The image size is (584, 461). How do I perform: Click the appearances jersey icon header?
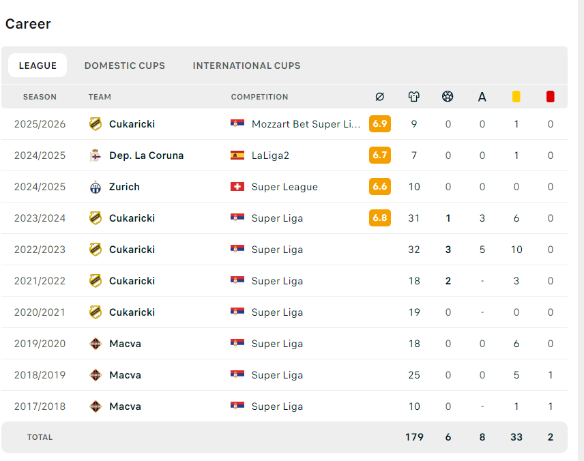pyautogui.click(x=414, y=97)
